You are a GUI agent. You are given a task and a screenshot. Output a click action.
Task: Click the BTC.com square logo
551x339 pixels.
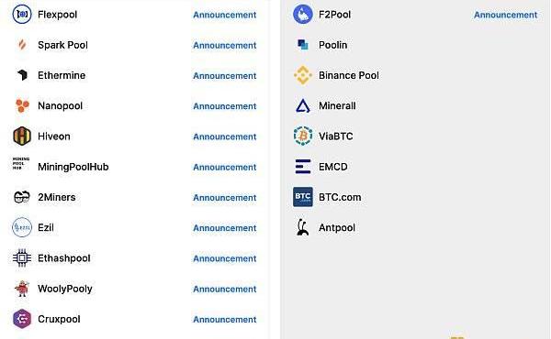(302, 197)
